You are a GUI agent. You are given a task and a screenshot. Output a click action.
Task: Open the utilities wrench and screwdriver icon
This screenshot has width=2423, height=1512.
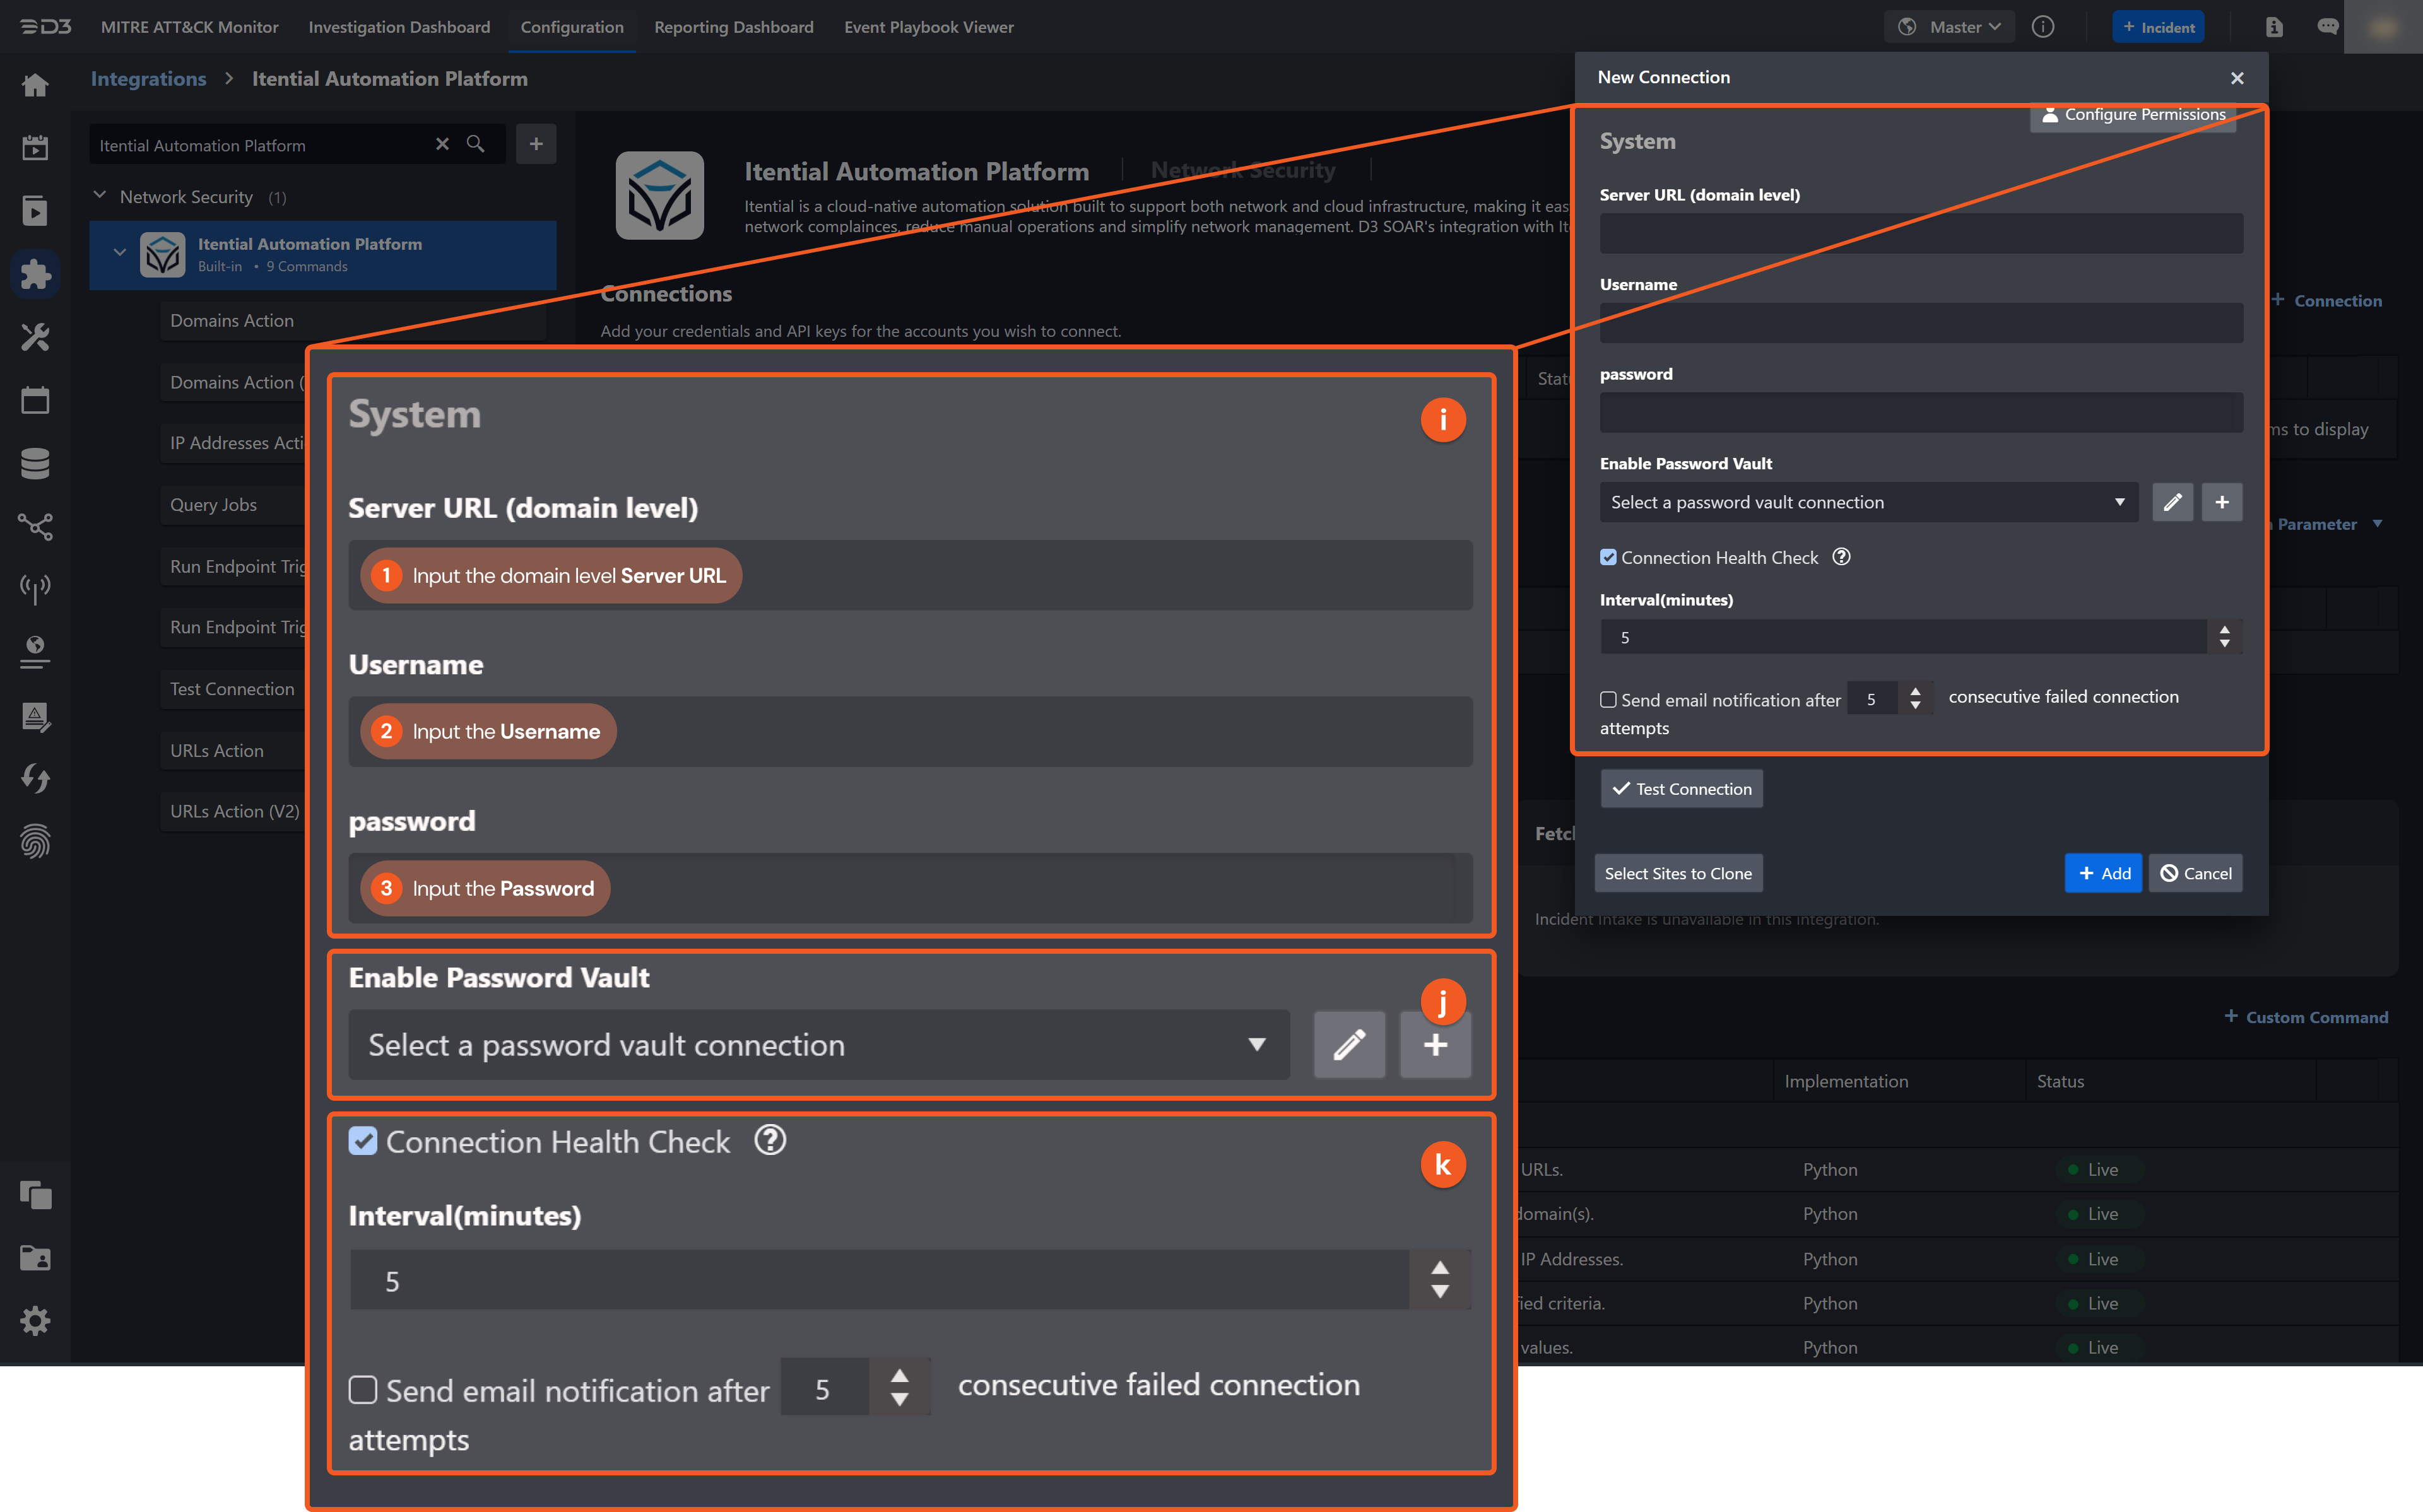tap(35, 337)
